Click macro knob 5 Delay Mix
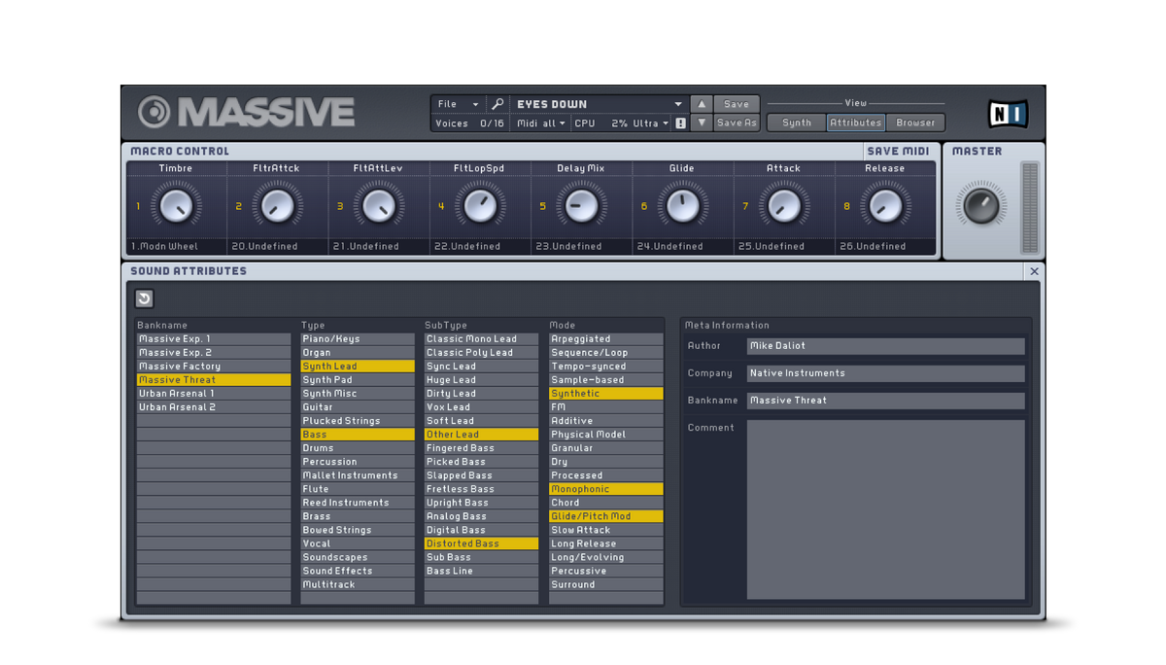 point(581,206)
